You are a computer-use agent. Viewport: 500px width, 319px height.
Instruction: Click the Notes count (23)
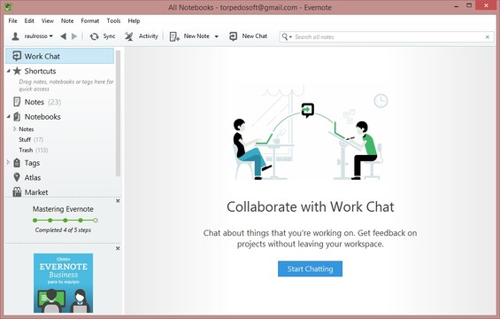click(x=55, y=102)
